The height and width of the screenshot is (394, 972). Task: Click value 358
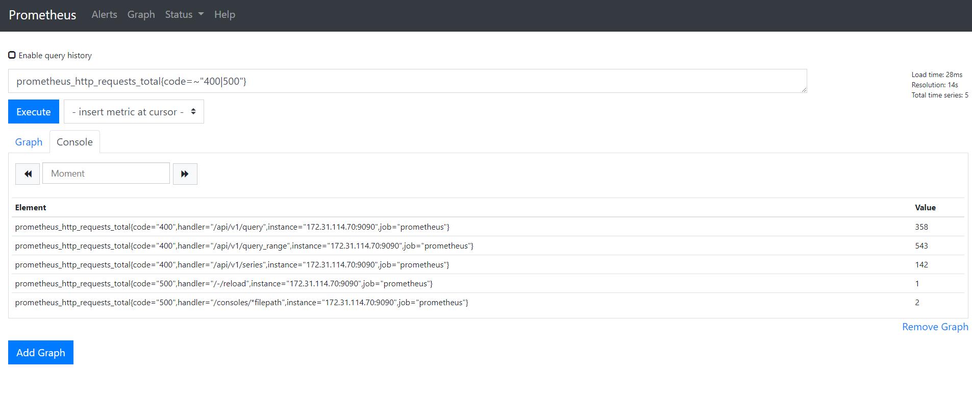tap(921, 227)
